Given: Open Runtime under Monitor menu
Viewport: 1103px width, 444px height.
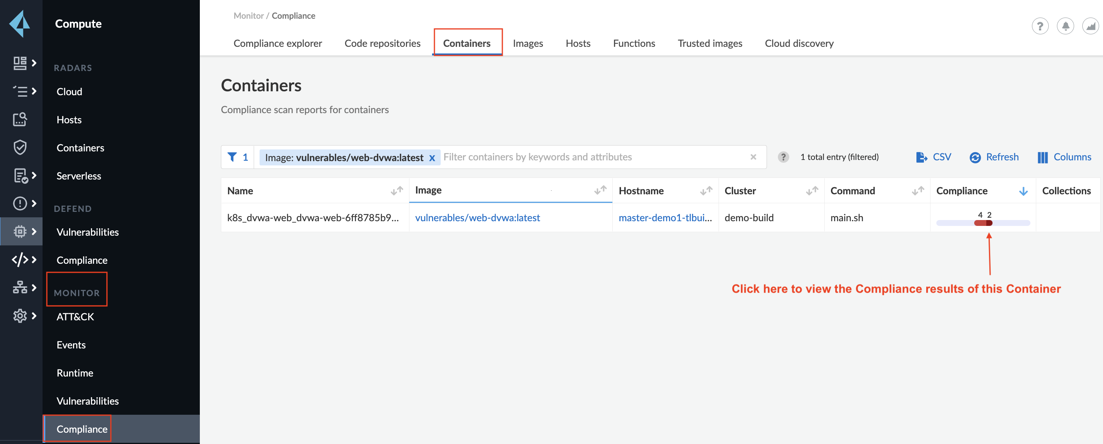Looking at the screenshot, I should pos(75,373).
